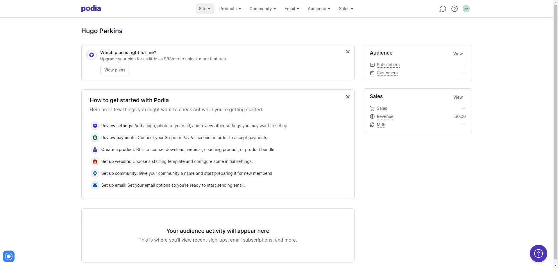The image size is (558, 268).
Task: Click the MRR recurring arrows icon
Action: pos(372,125)
